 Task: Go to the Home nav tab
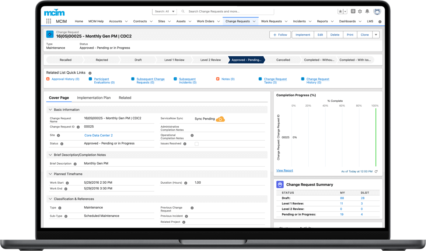click(x=79, y=21)
